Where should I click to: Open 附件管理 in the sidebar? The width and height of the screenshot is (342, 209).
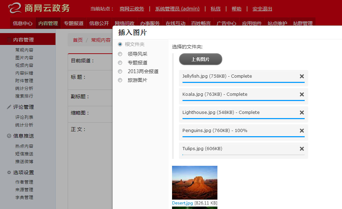[x=24, y=81]
